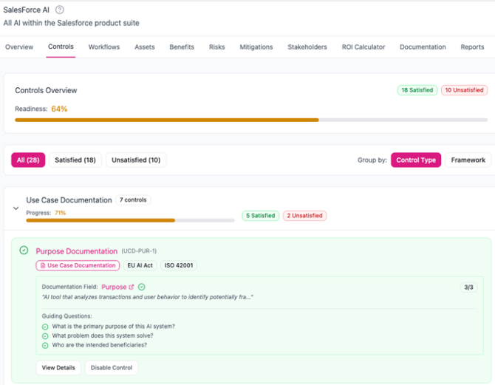Click the green check icon after Purpose field link

(142, 287)
